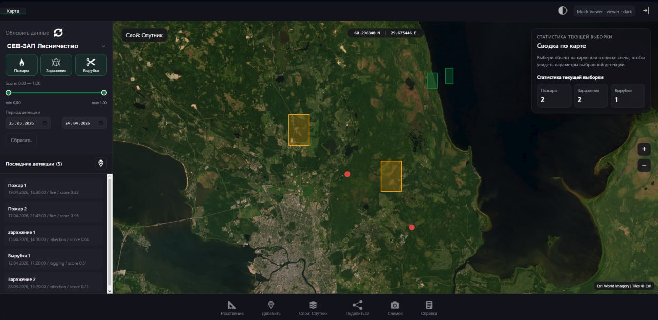Open the Слой: Спутник chip on map
The image size is (658, 320).
click(x=144, y=35)
